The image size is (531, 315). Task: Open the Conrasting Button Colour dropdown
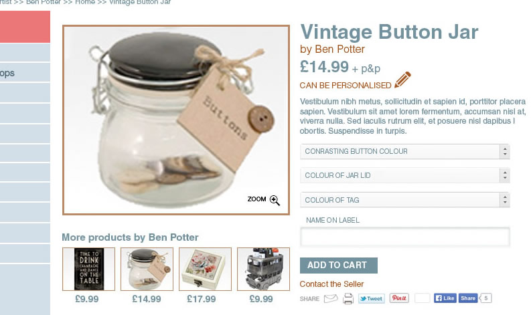click(404, 152)
